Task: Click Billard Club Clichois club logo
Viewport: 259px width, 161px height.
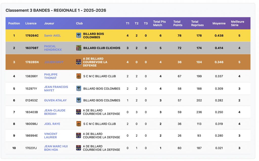Action: 79,48
